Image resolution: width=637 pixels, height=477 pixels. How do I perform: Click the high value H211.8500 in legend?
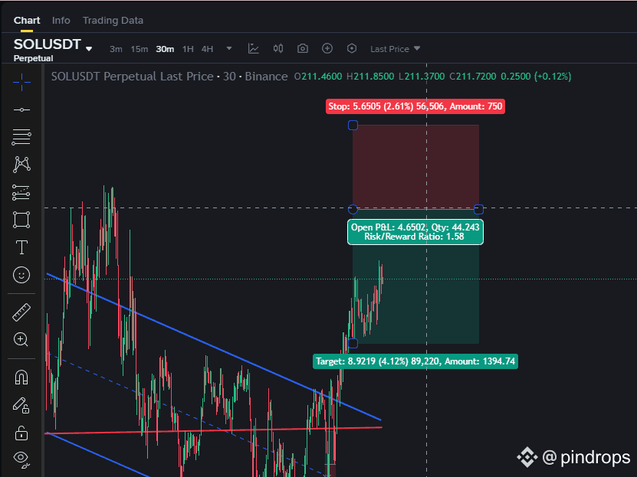pyautogui.click(x=370, y=77)
